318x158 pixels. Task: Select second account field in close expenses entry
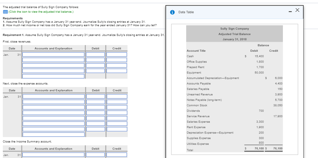point(53,102)
